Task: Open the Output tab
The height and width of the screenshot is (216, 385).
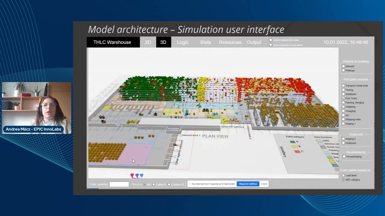Action: (254, 42)
